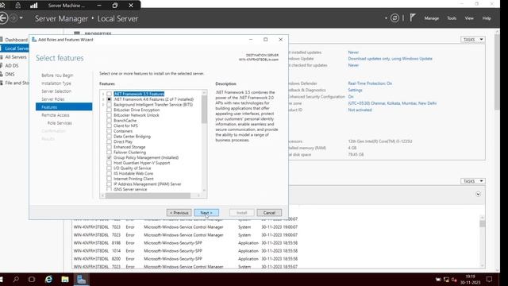Select Internet Printing Client feature text

point(133,179)
